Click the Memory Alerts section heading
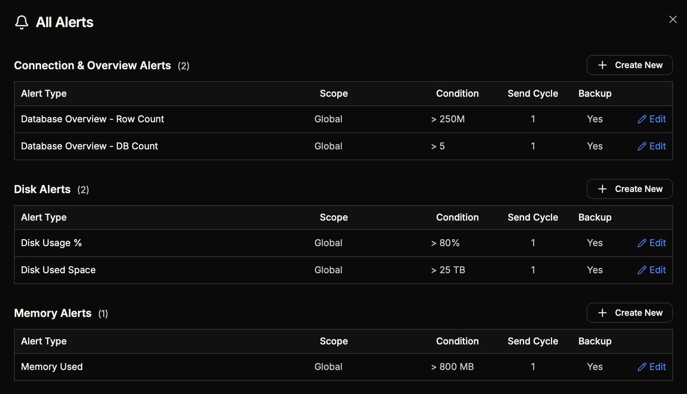 [x=53, y=313]
